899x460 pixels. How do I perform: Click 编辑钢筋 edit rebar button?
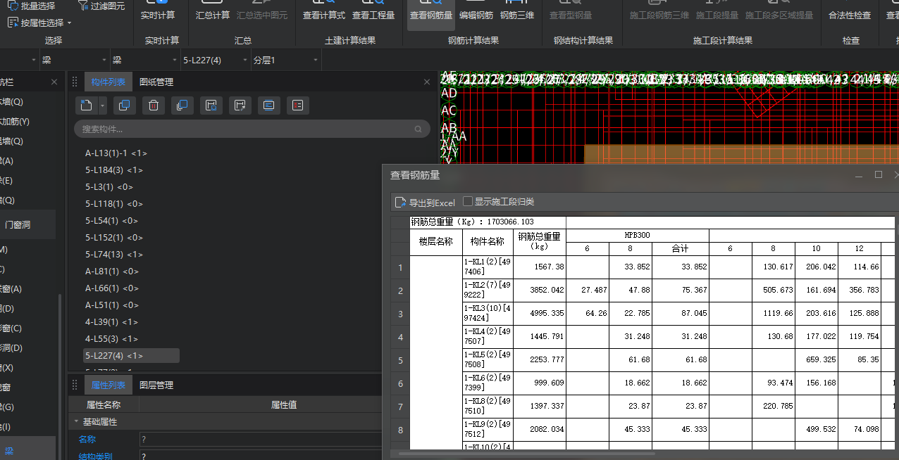click(x=476, y=11)
